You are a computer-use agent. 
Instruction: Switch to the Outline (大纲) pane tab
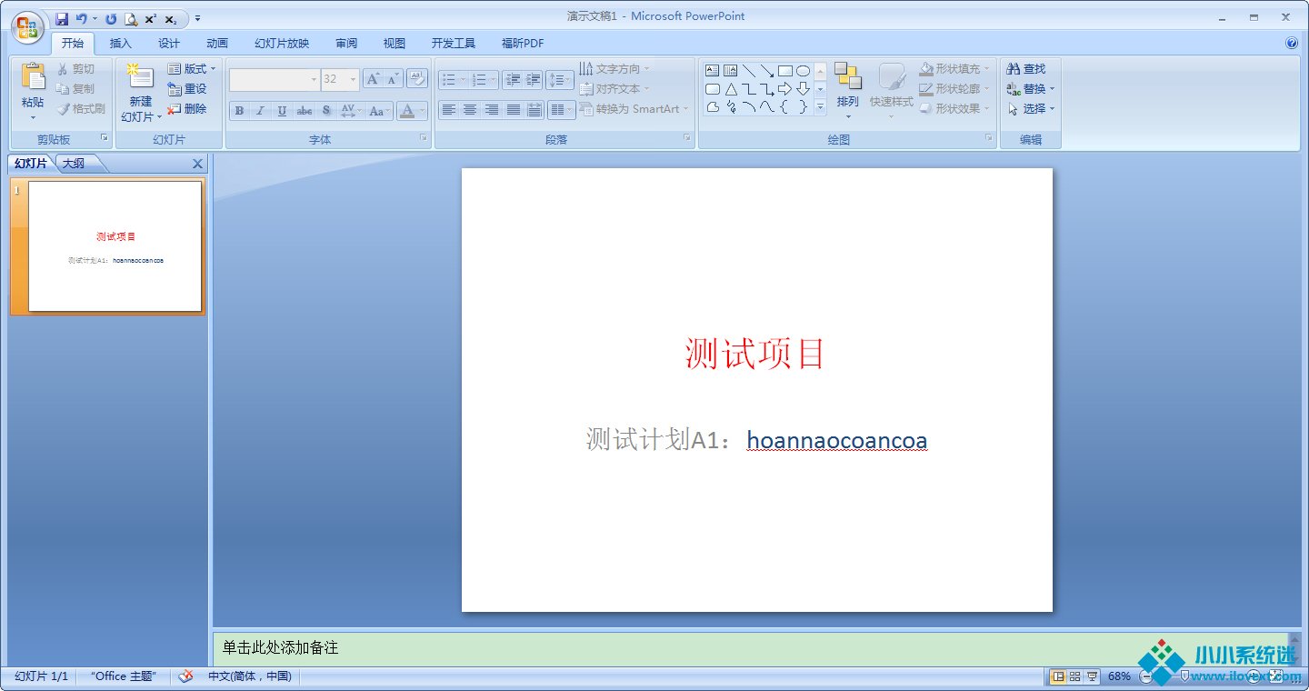click(74, 164)
